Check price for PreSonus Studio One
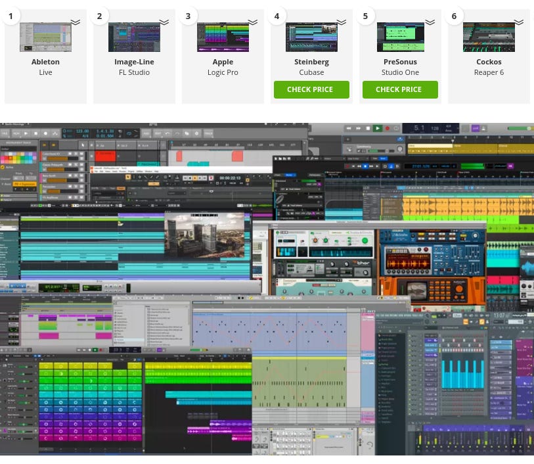The height and width of the screenshot is (464, 534). pyautogui.click(x=400, y=89)
